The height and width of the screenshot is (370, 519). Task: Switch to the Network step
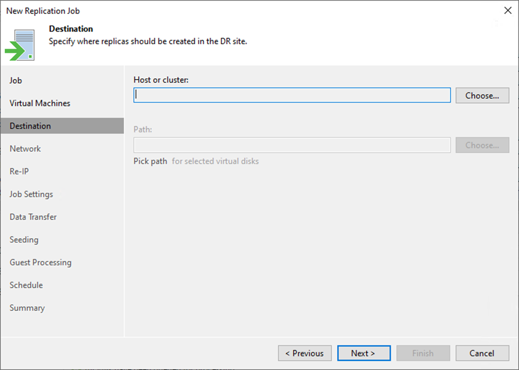click(25, 149)
